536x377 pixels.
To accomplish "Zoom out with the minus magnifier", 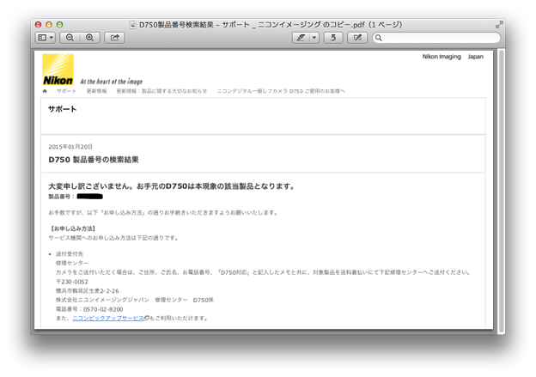I will pyautogui.click(x=70, y=38).
